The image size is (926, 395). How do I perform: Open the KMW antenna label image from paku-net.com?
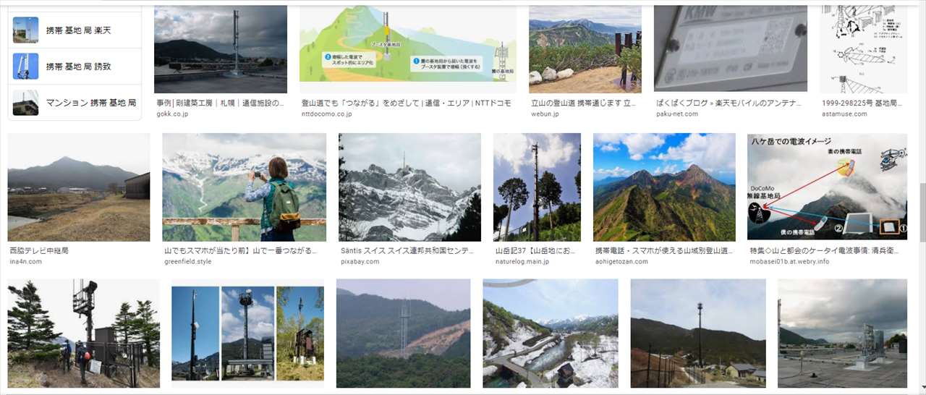(x=731, y=49)
